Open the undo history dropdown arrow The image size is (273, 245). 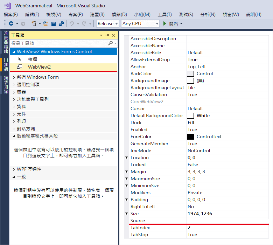[78, 24]
